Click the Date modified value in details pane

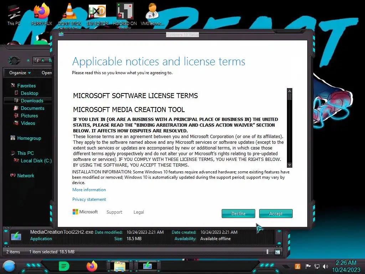[145, 232]
